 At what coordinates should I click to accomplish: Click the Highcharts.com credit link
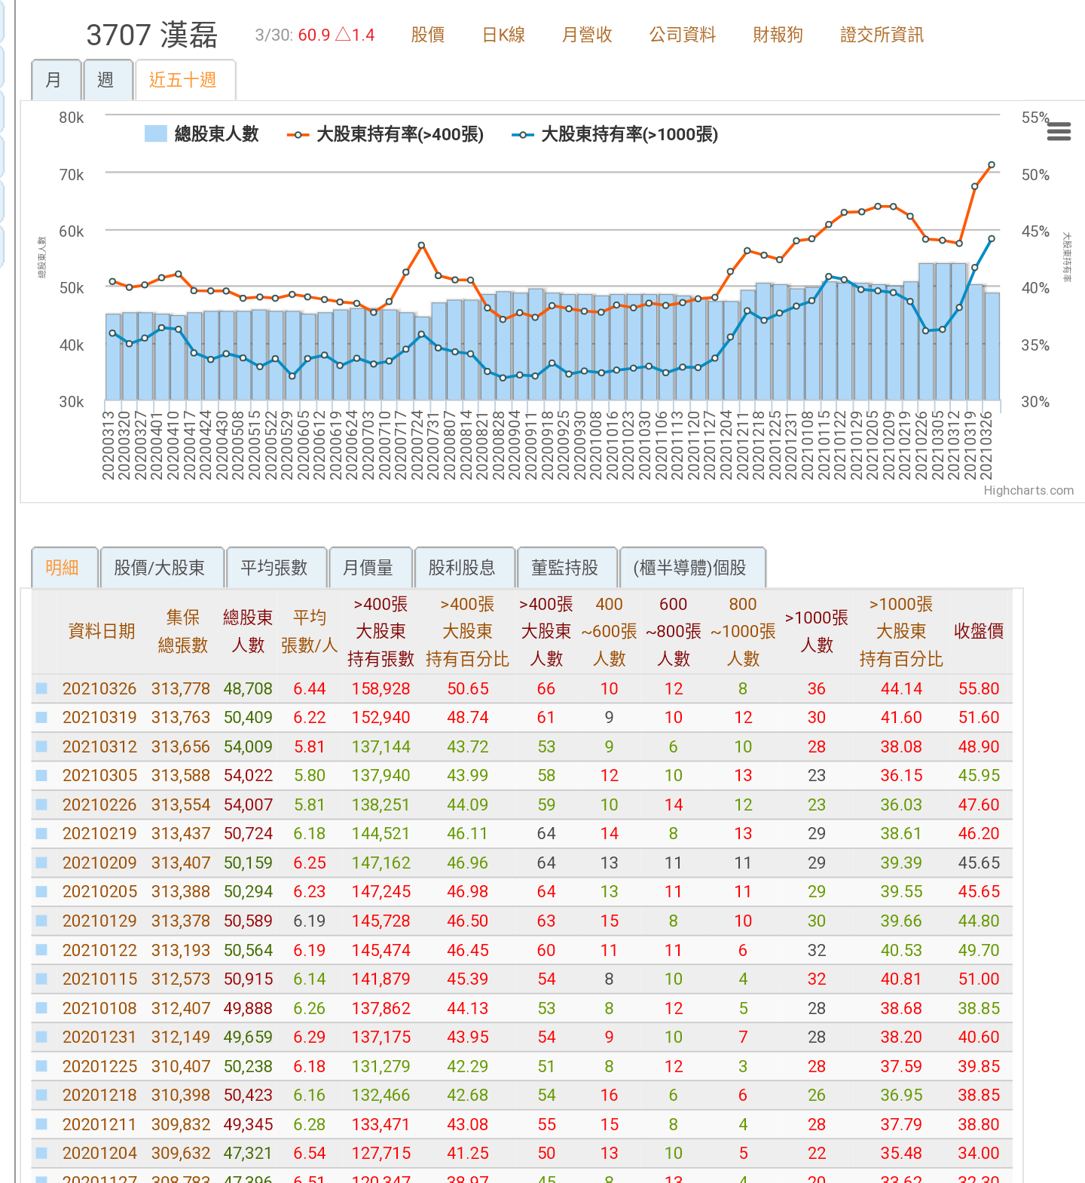point(1028,490)
